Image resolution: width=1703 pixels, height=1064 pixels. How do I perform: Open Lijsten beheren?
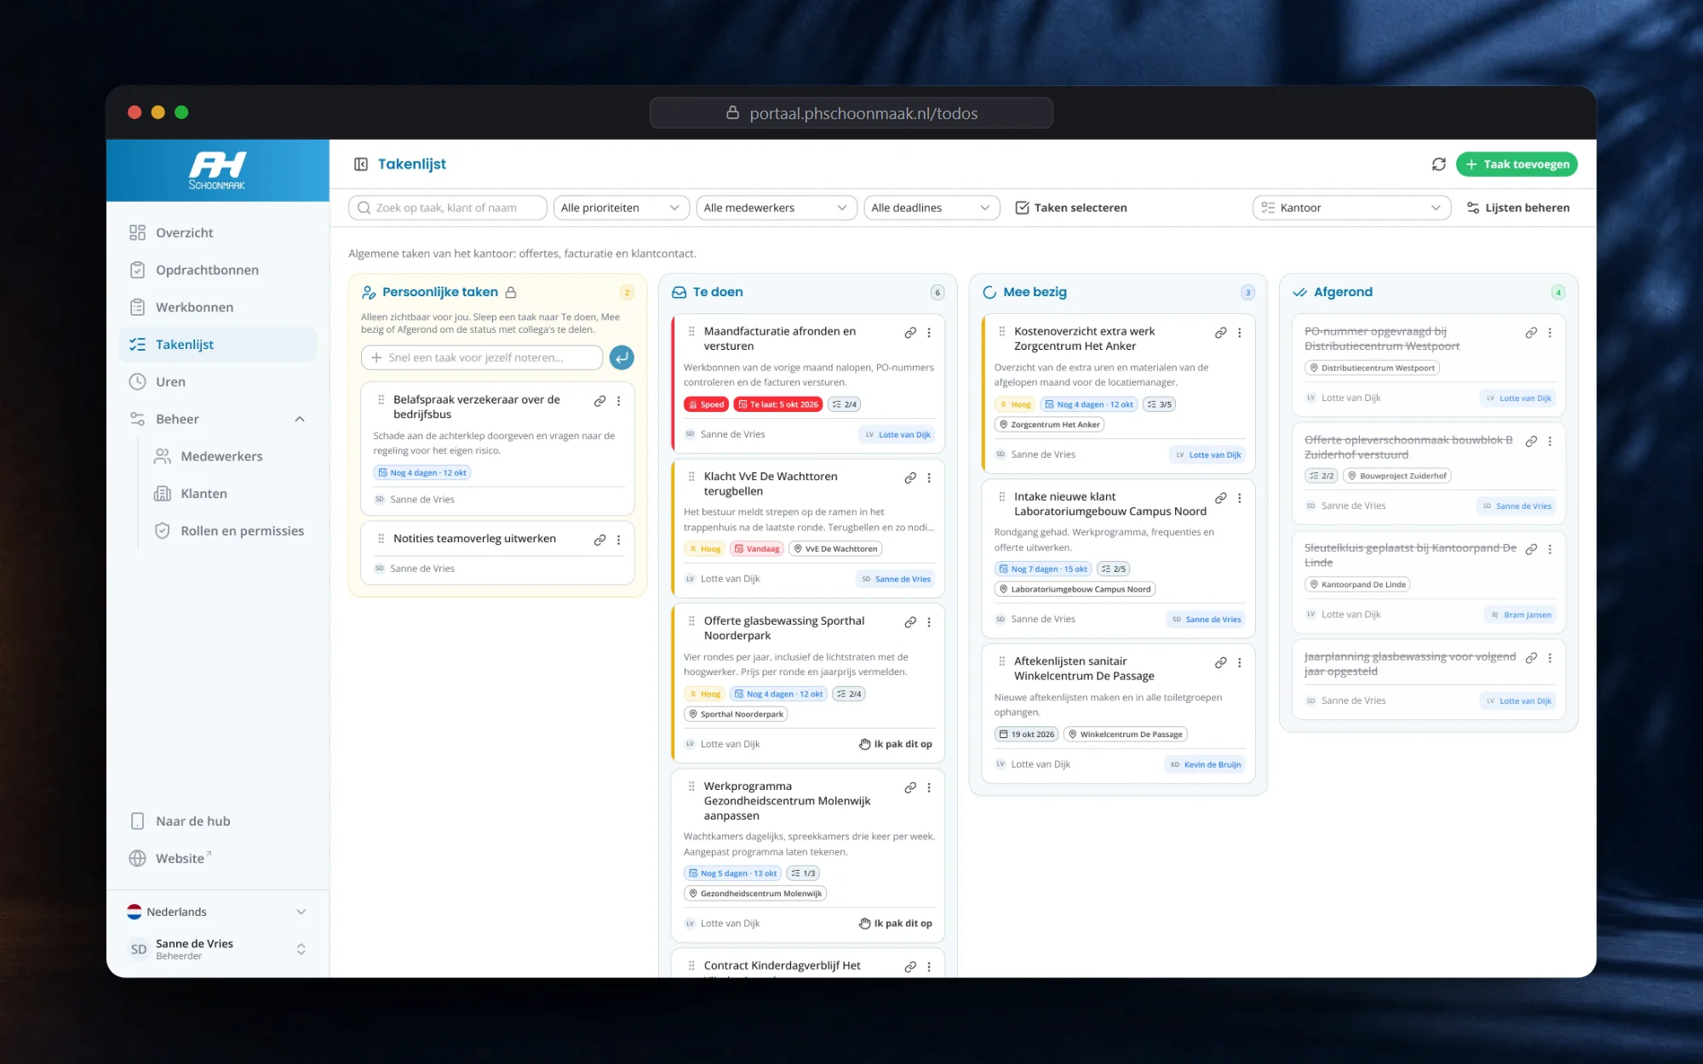(1518, 208)
